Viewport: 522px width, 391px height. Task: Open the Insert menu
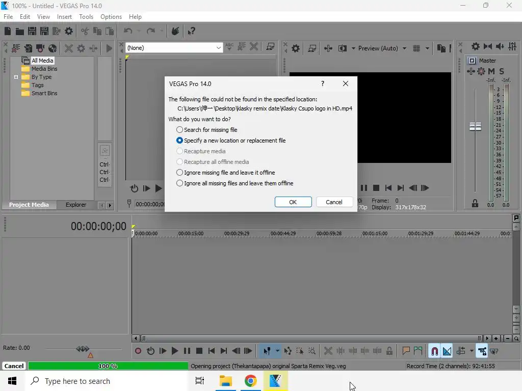(64, 17)
